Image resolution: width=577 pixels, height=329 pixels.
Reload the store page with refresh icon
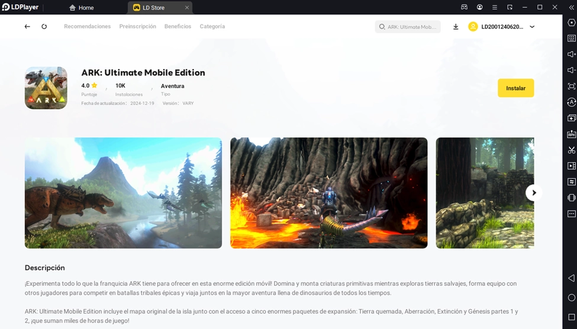[x=44, y=27]
